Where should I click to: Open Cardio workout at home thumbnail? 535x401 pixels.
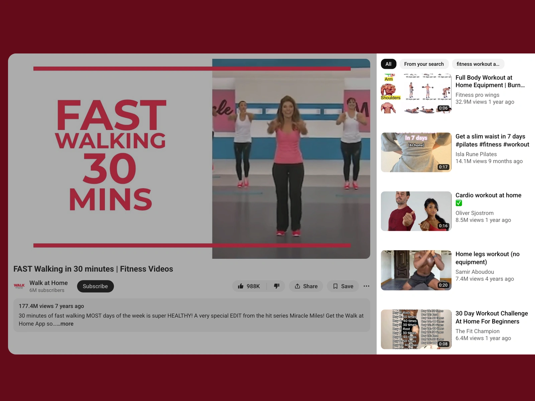click(416, 211)
